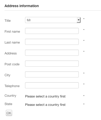Image resolution: width=101 pixels, height=120 pixels.
Task: Submit the form with the OK button
Action: [9, 113]
